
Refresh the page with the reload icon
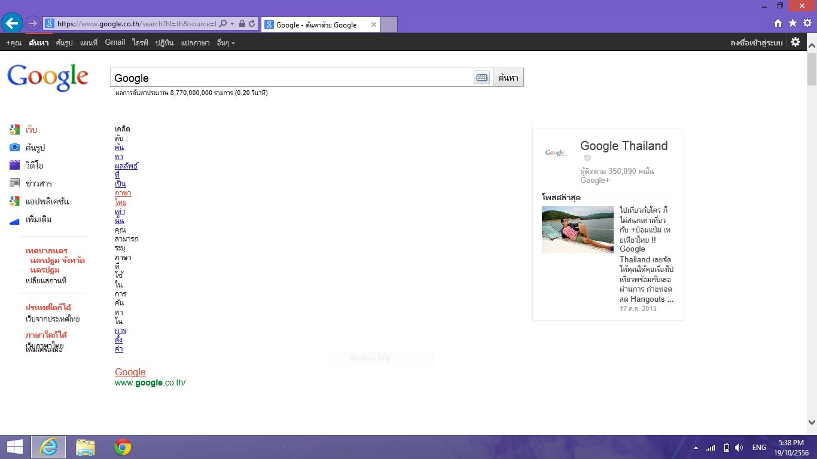(x=252, y=24)
